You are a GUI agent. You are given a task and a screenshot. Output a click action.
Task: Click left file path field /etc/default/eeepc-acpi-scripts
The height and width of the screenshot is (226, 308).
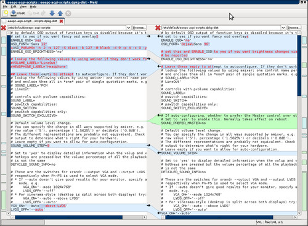[x=67, y=28]
